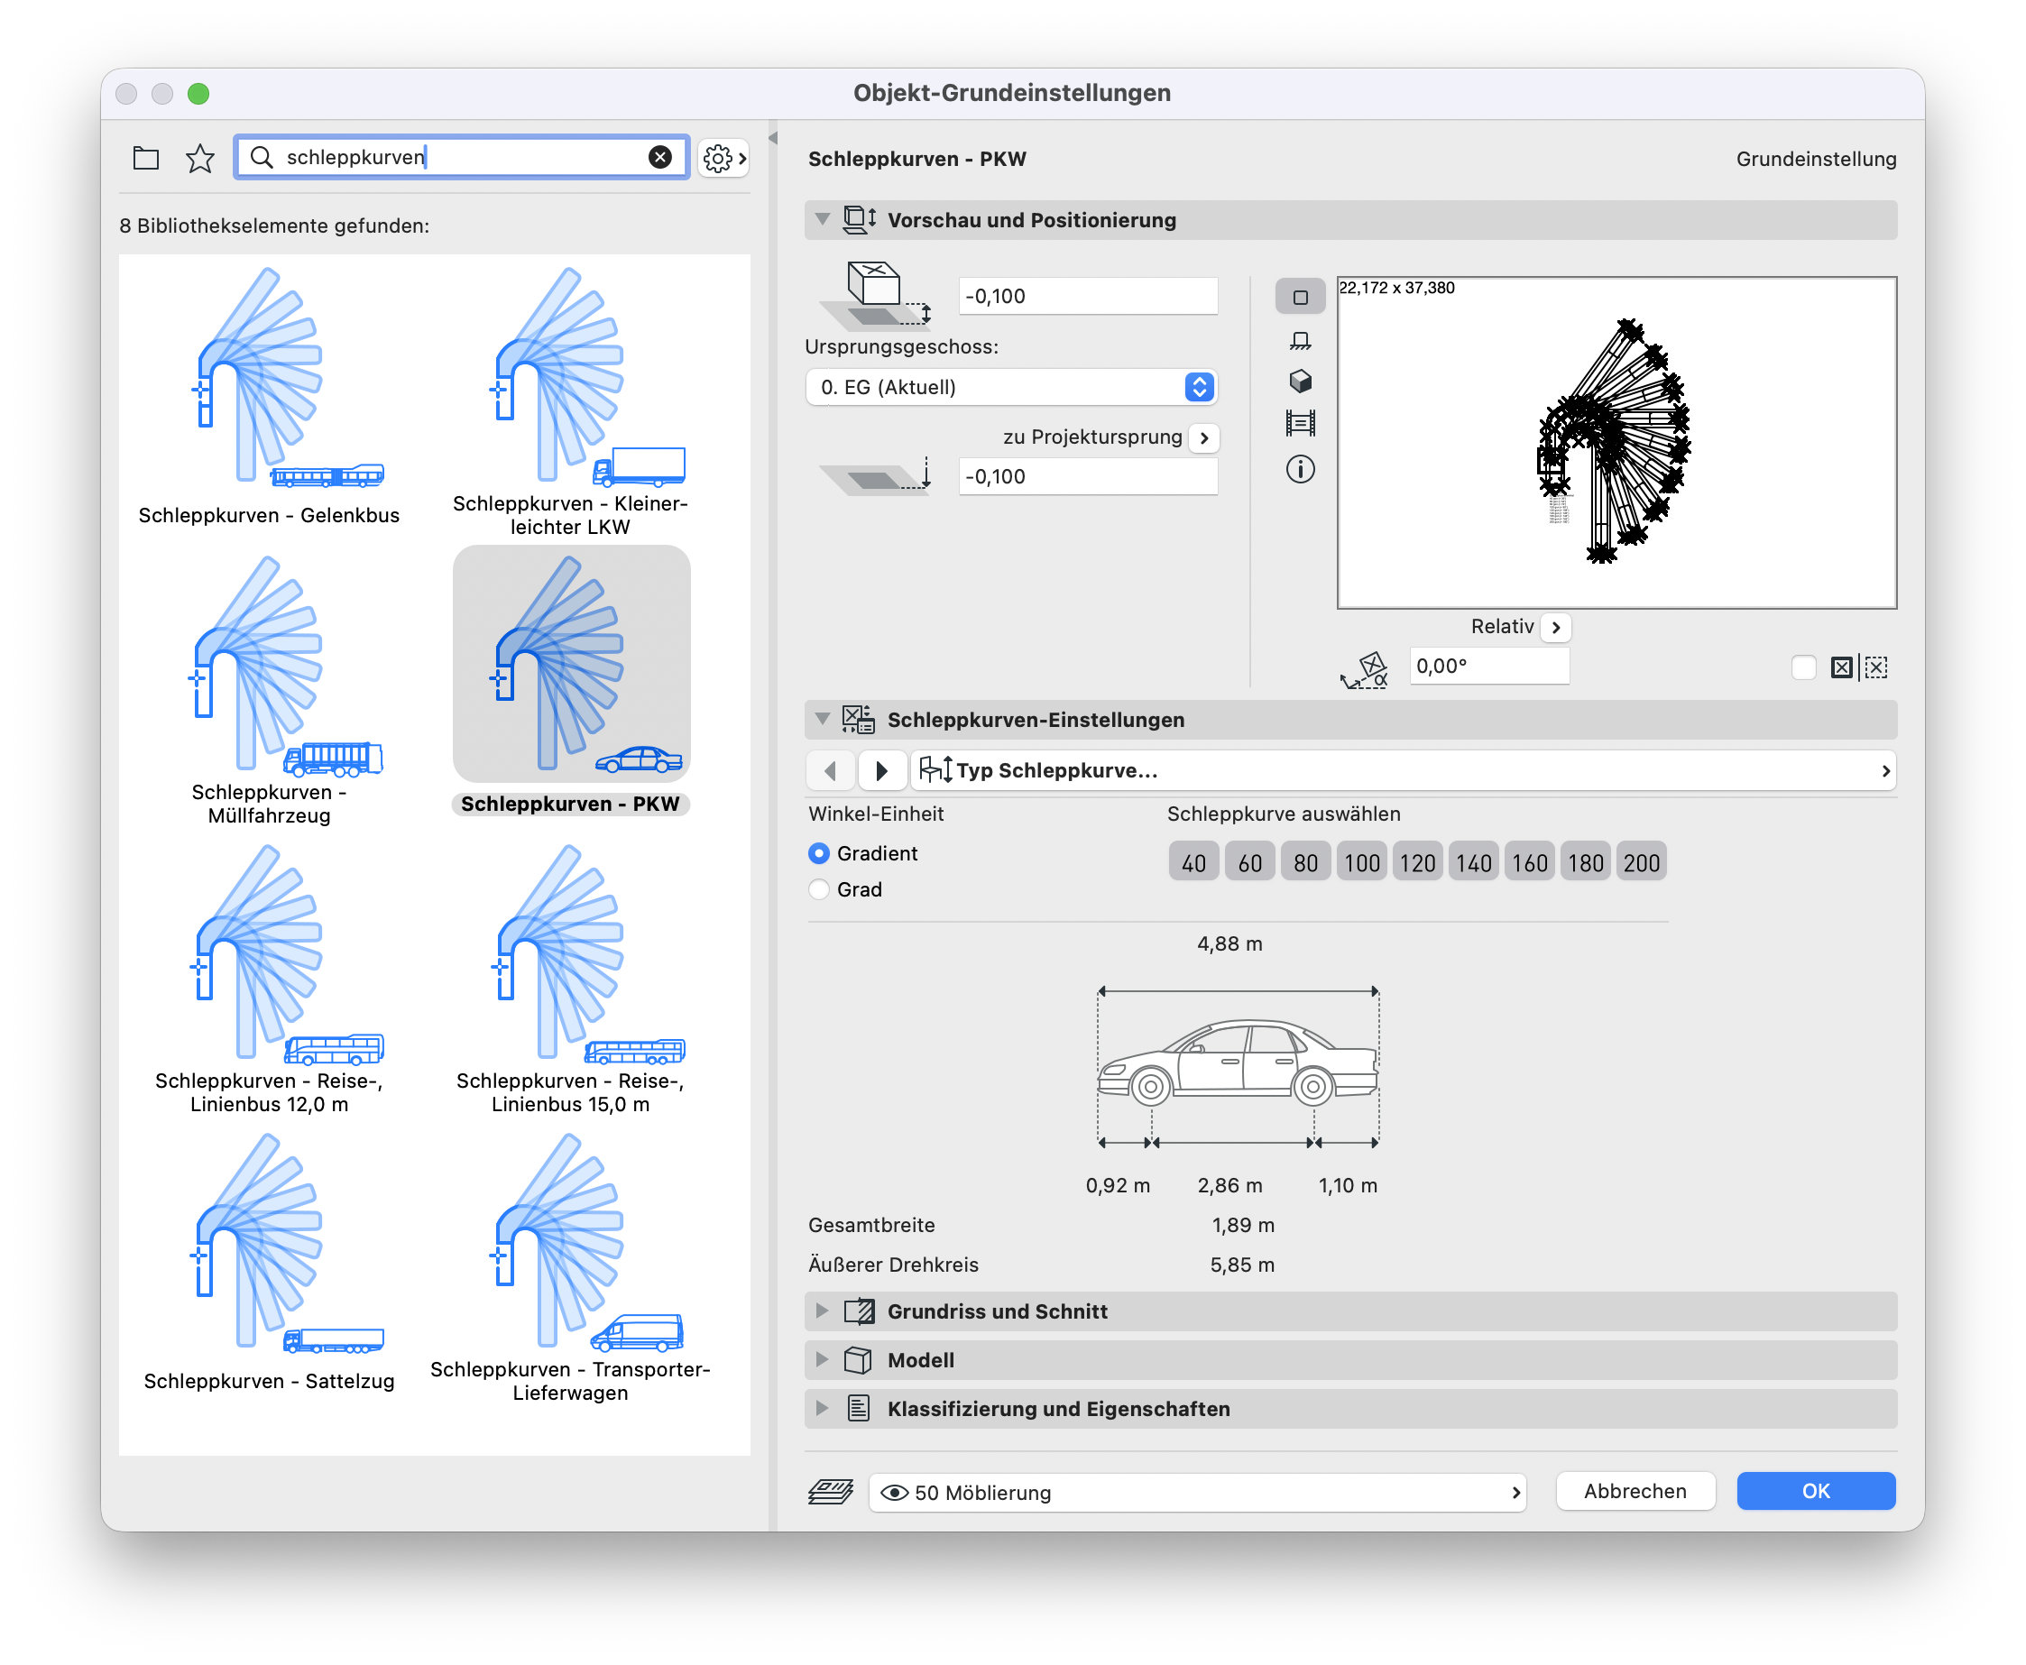Select Grad angle unit radio button

(818, 890)
